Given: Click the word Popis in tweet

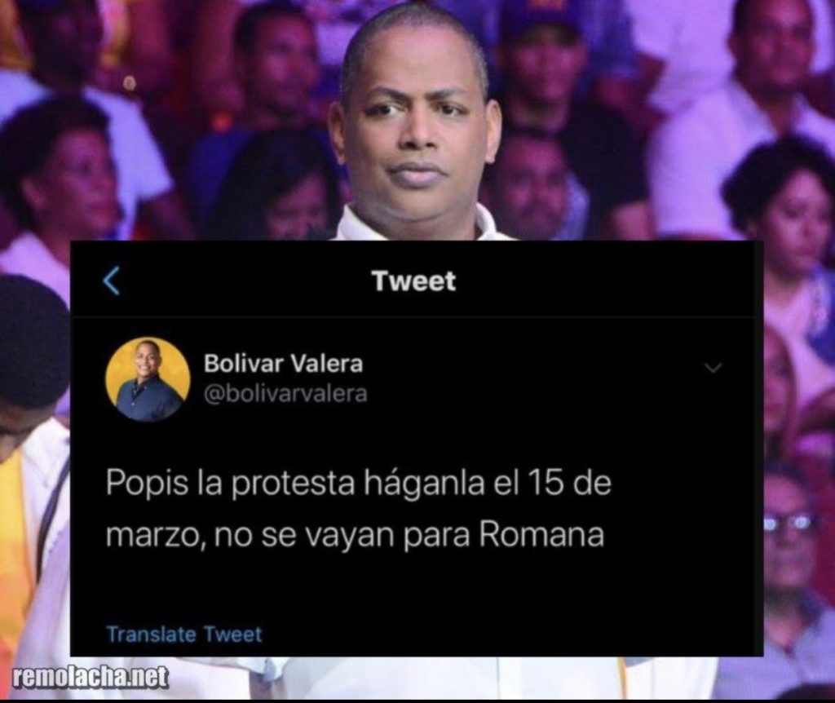Looking at the screenshot, I should (148, 484).
